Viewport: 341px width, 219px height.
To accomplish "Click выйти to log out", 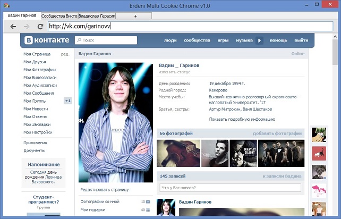I will click(301, 40).
